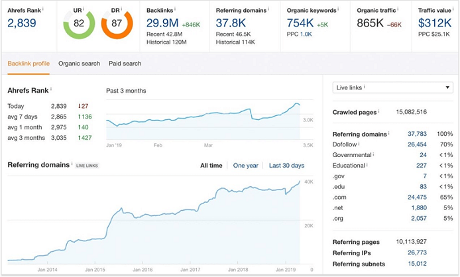Click the DR info icon
Image resolution: width=460 pixels, height=277 pixels.
click(x=122, y=9)
